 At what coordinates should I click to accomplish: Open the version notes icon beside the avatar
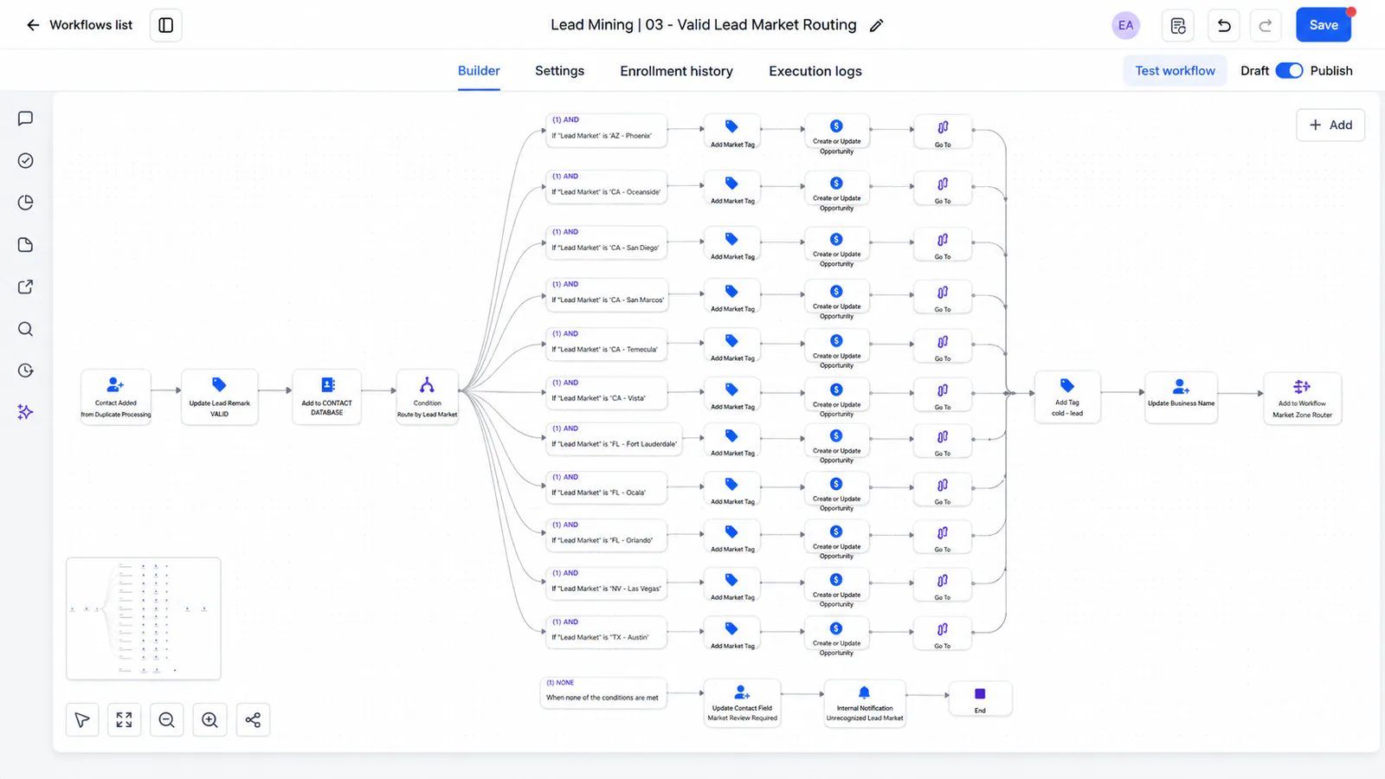click(1178, 25)
